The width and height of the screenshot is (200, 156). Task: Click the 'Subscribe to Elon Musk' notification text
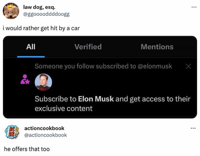[112, 103]
